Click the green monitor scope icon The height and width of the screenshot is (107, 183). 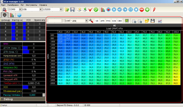[x=127, y=21]
